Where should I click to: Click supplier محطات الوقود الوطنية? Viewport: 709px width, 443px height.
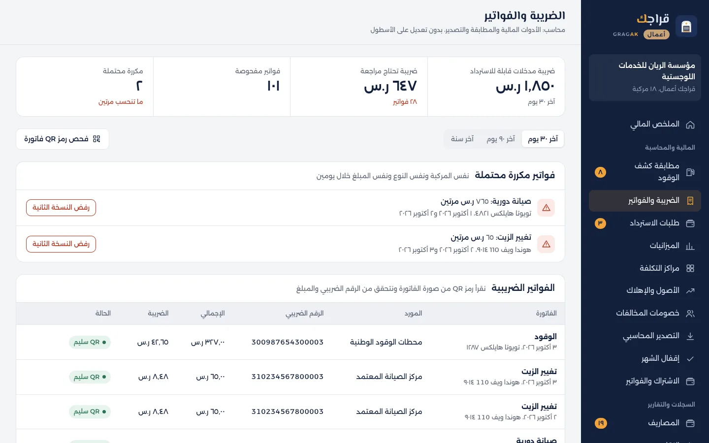click(x=386, y=342)
